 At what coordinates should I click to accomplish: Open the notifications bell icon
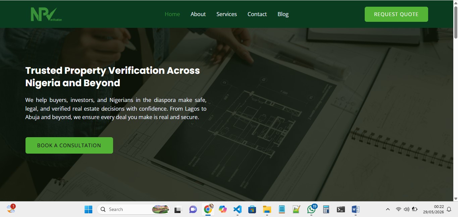pyautogui.click(x=449, y=209)
